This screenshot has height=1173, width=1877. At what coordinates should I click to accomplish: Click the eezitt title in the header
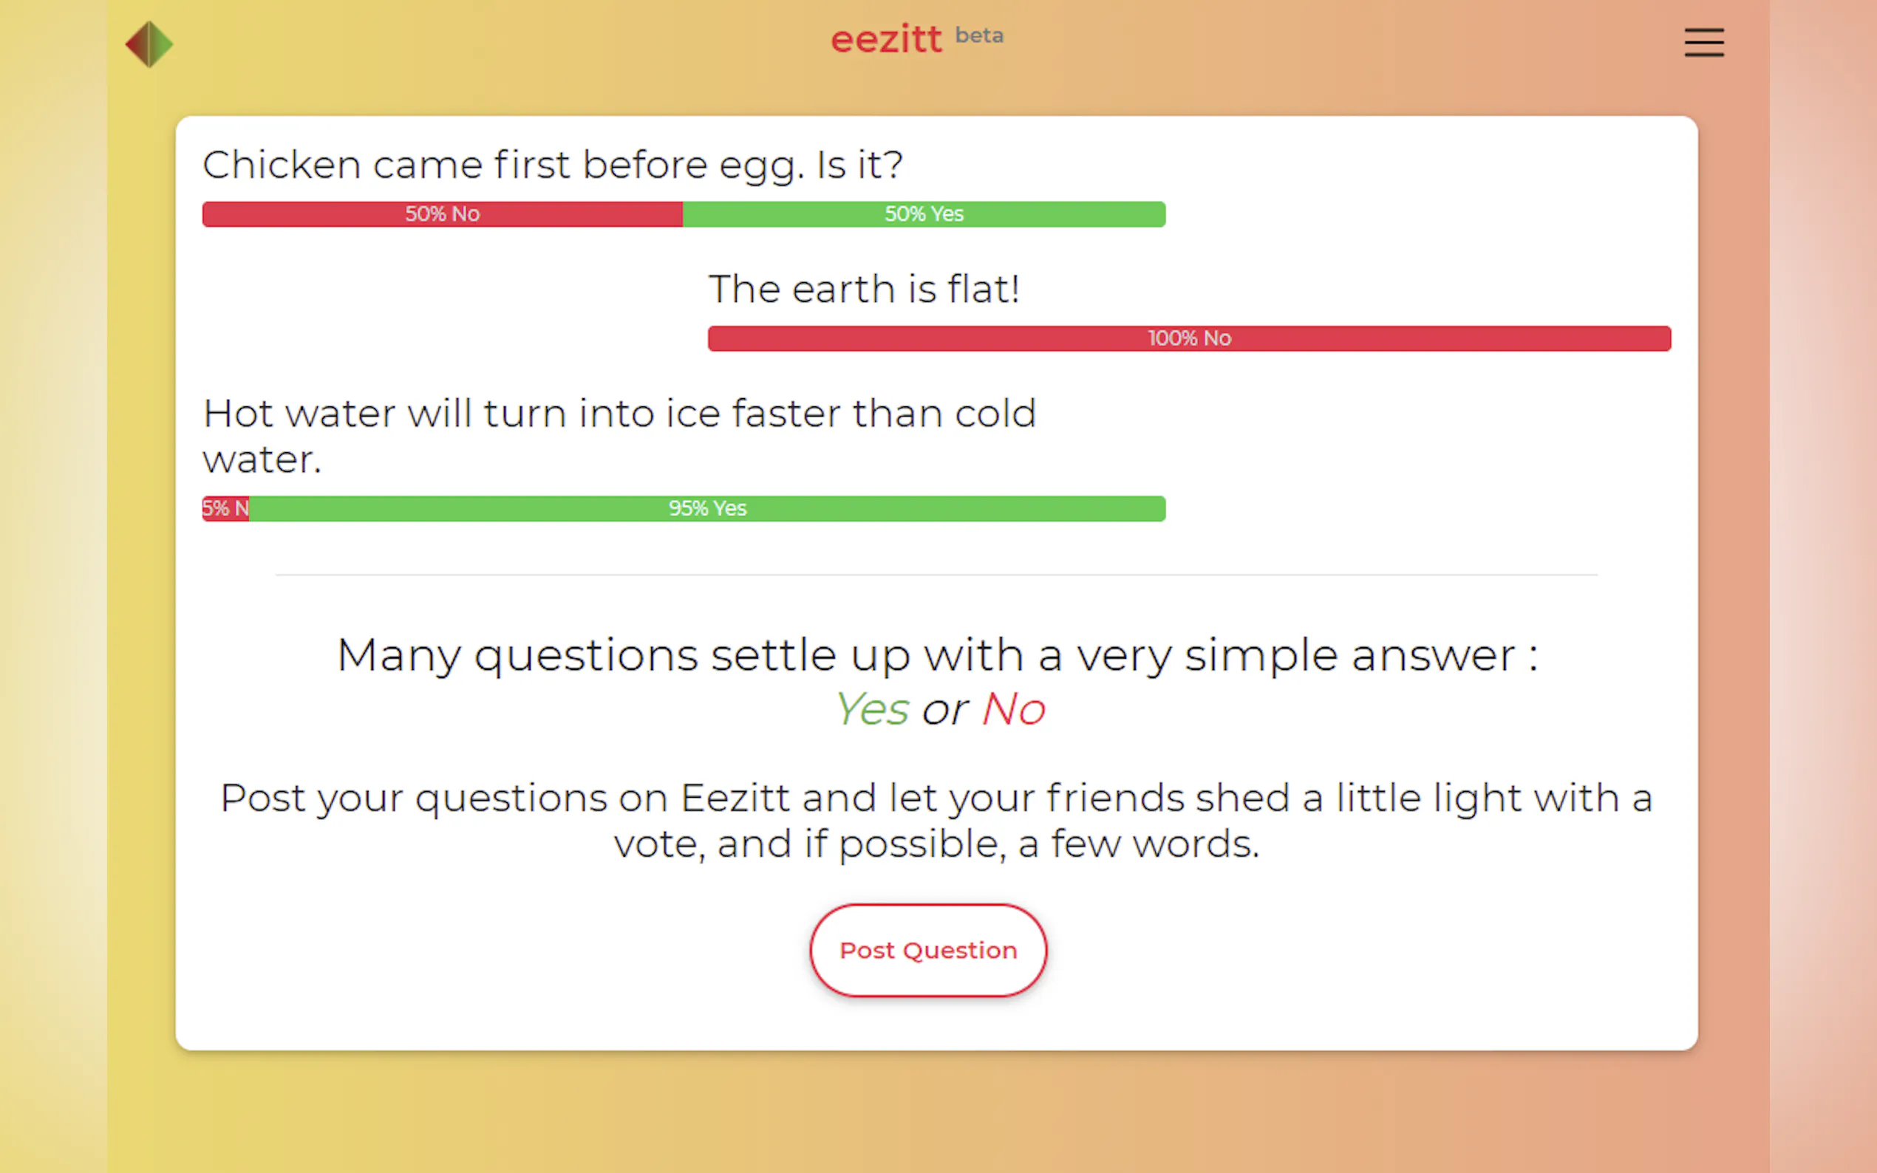[886, 40]
